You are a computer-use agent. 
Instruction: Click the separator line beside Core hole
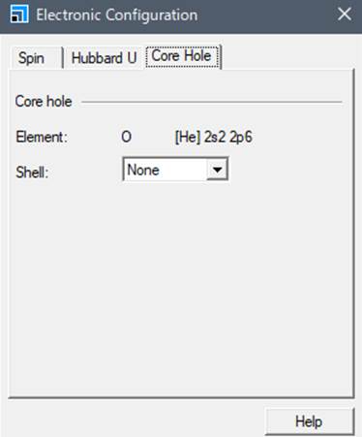(x=212, y=102)
